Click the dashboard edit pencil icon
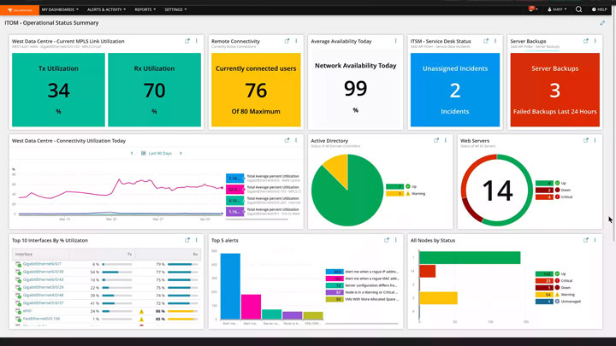 point(602,23)
